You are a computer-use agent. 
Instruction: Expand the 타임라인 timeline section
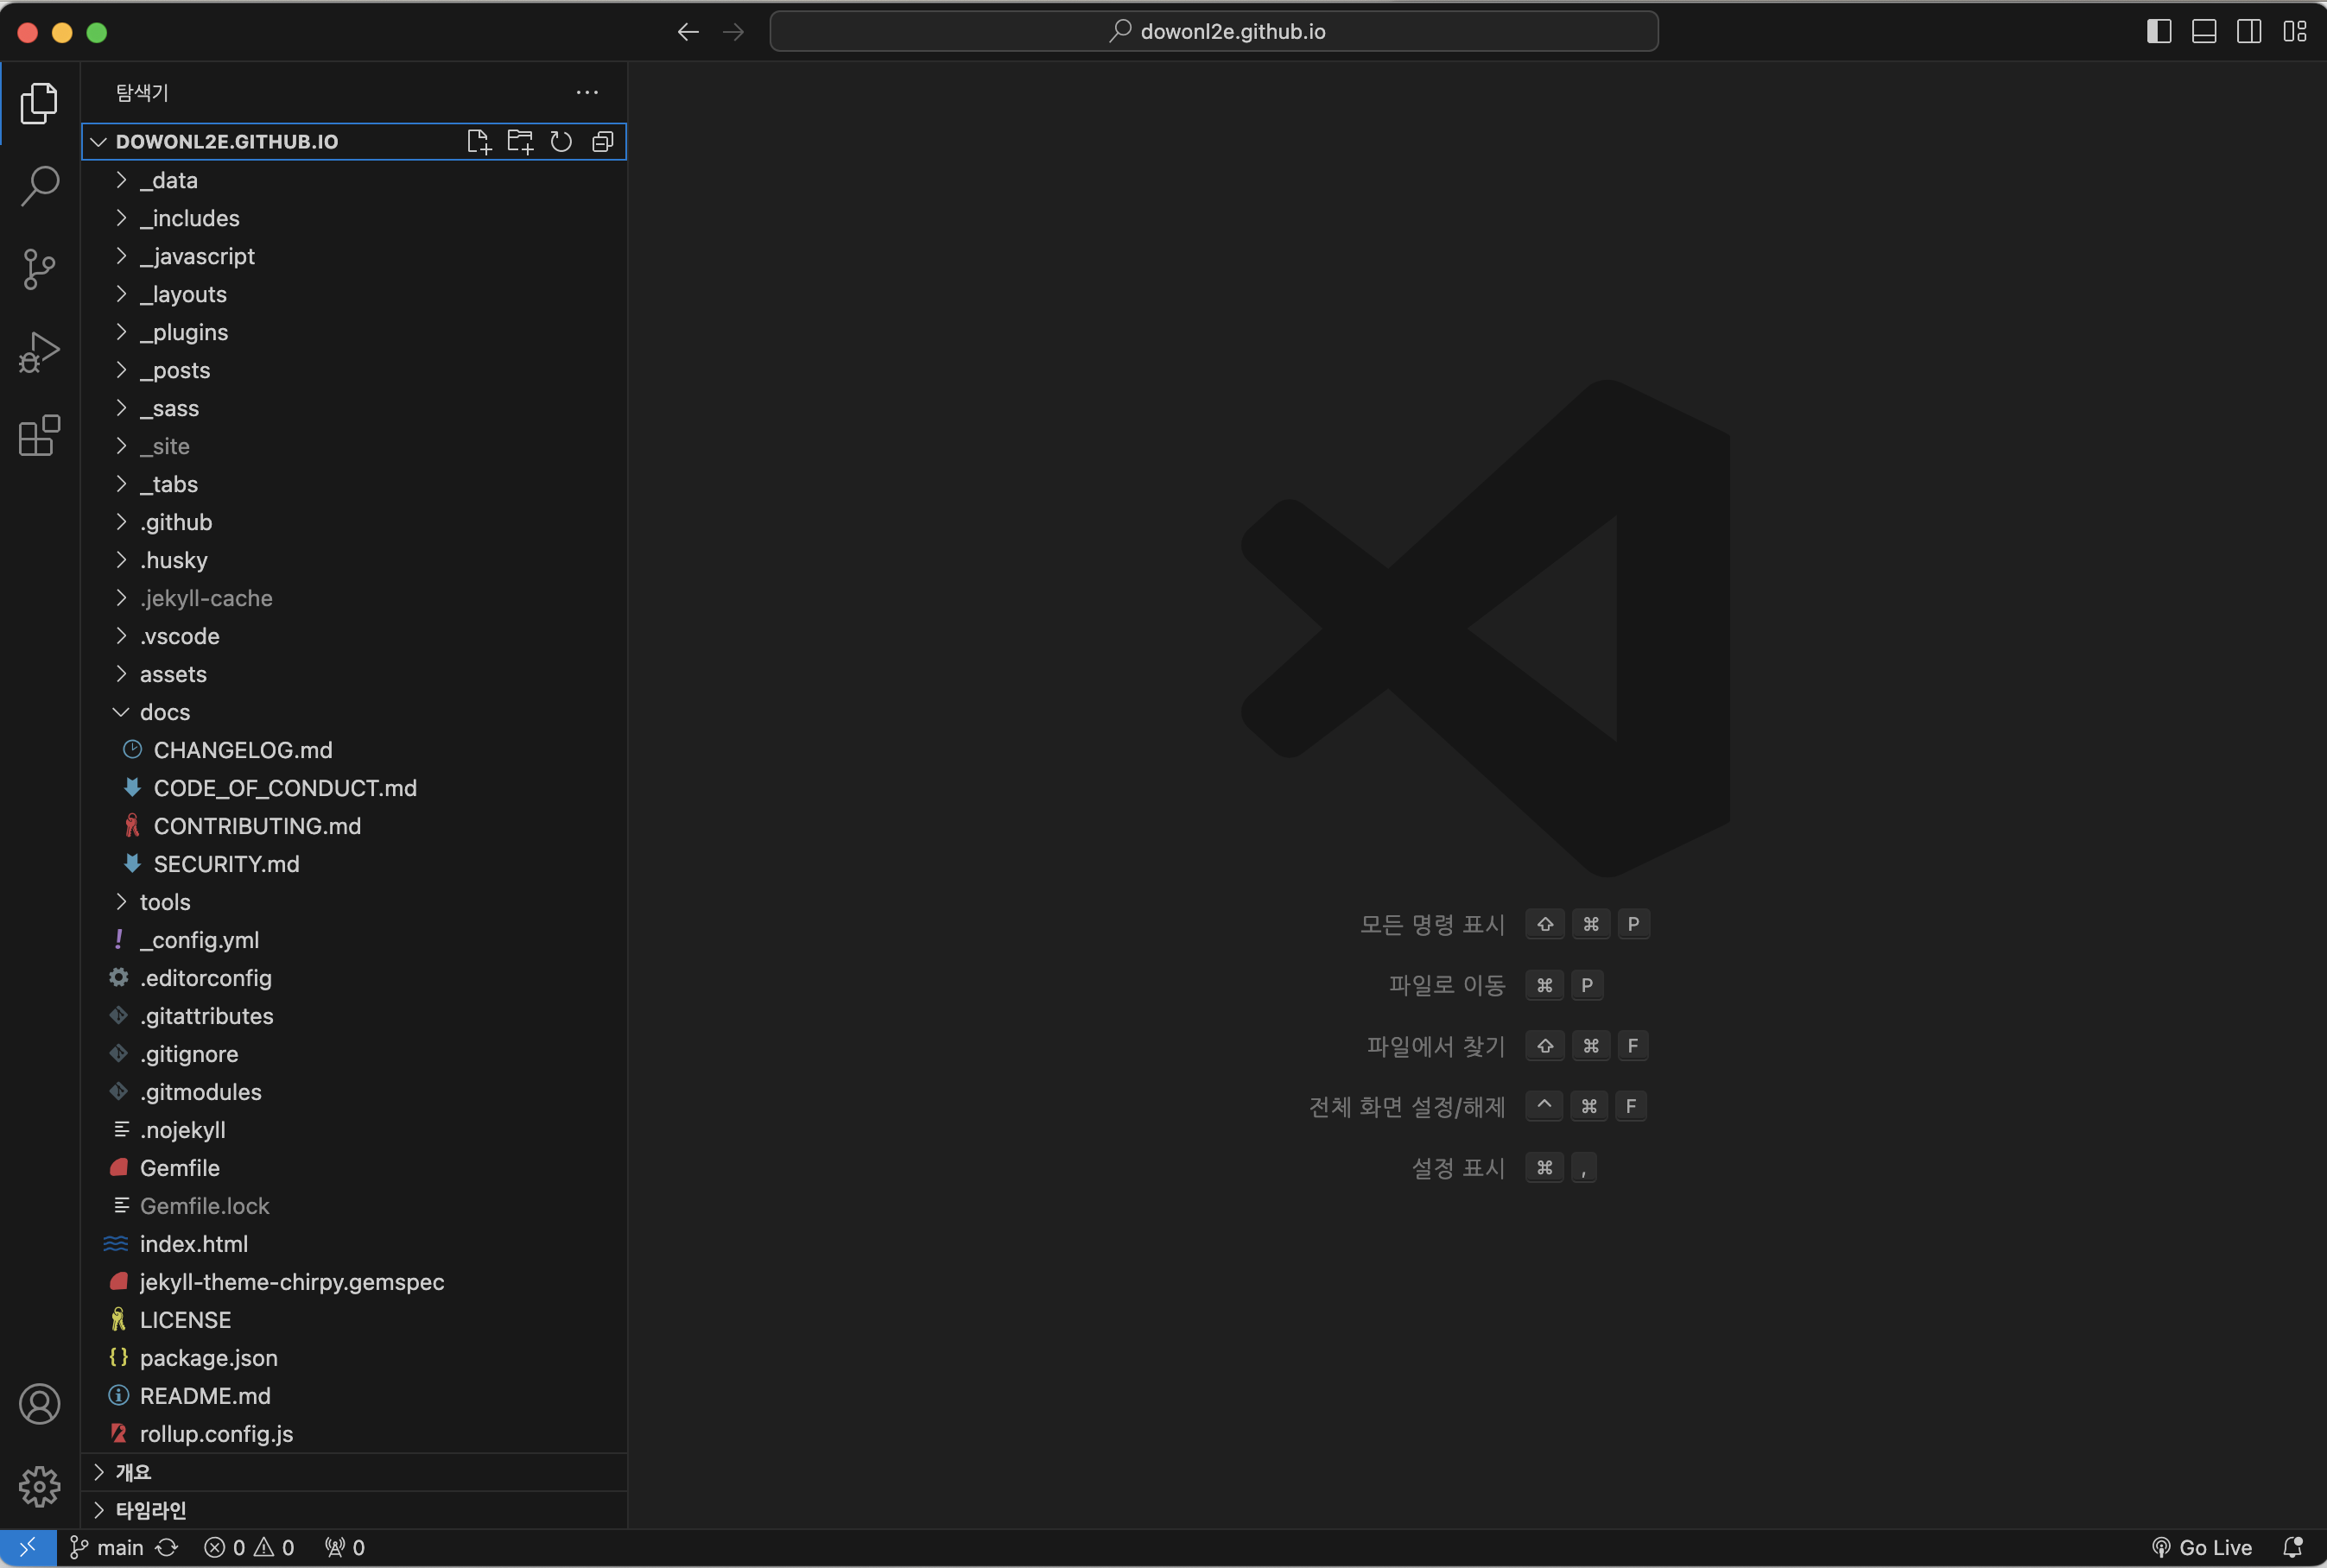coord(354,1510)
